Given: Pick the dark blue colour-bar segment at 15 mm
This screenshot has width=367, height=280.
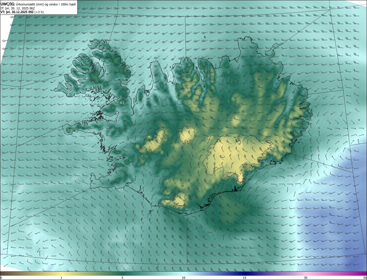Looking at the screenshot, I should coord(245,273).
